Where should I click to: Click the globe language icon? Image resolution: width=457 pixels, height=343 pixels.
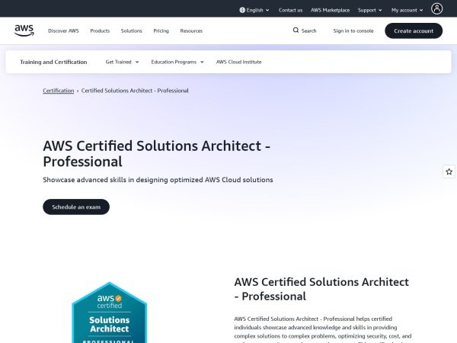242,10
